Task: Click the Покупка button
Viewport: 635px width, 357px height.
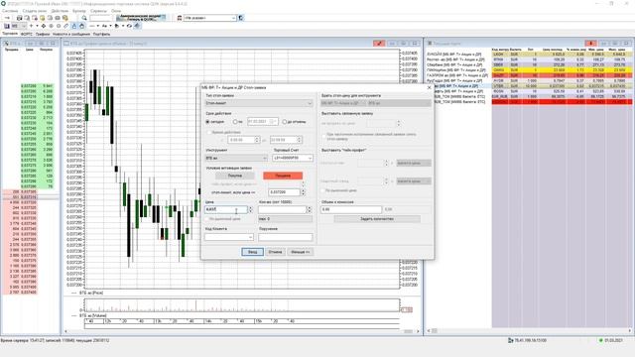Action: pos(235,176)
